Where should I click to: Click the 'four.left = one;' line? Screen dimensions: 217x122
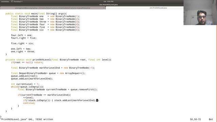point(22,35)
